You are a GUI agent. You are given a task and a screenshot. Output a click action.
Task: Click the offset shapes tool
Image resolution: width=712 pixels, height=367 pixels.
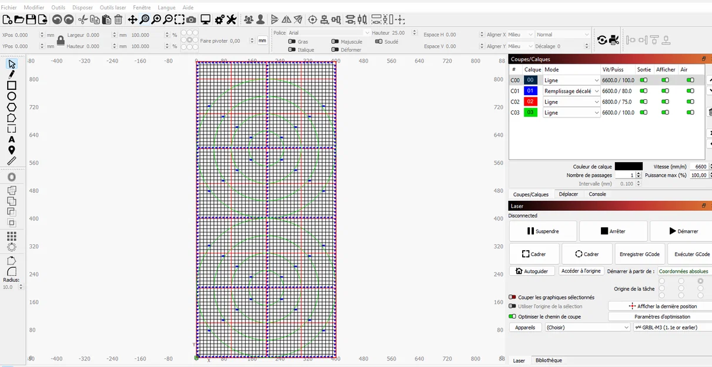pyautogui.click(x=12, y=177)
